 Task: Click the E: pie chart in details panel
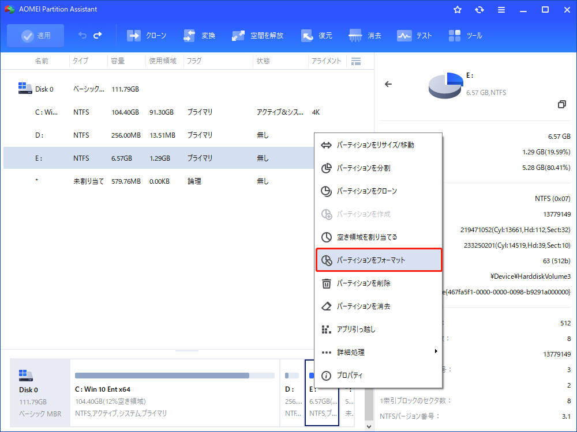point(445,85)
